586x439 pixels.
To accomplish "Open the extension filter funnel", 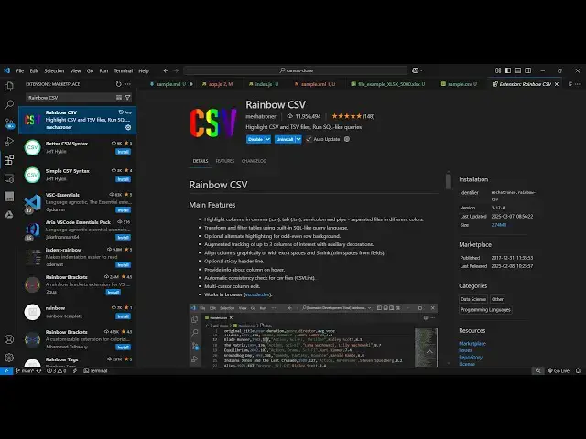I will coord(127,98).
